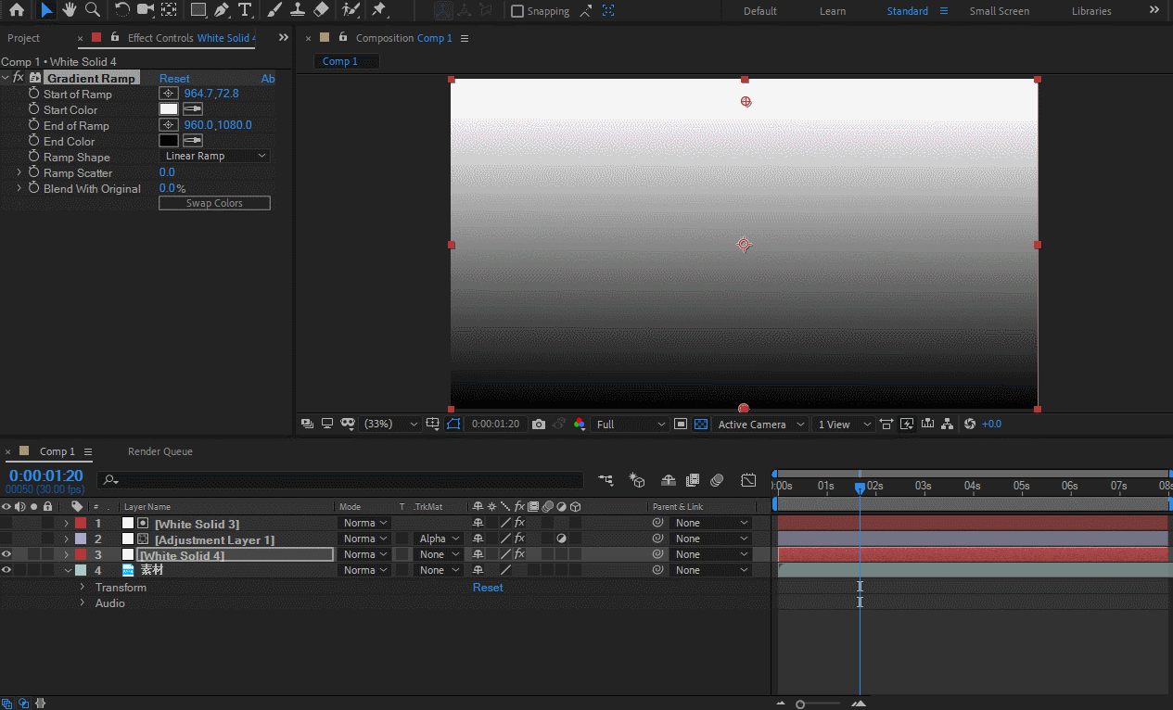Reset the Gradient Ramp effect
1173x710 pixels.
(174, 79)
